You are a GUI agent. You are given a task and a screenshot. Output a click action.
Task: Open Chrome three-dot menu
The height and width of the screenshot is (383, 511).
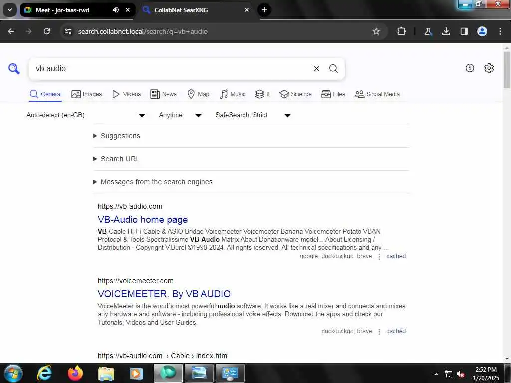point(500,31)
